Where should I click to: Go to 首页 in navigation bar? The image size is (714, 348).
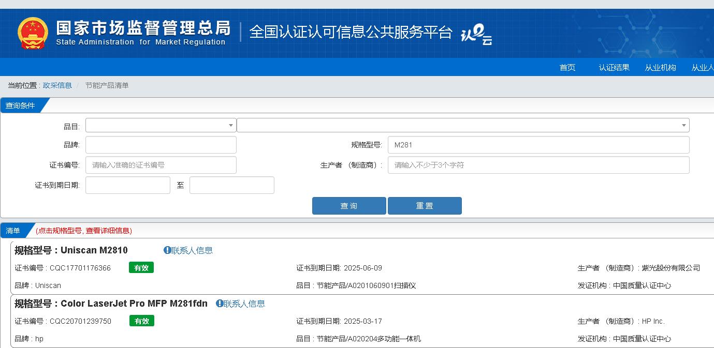tap(567, 67)
